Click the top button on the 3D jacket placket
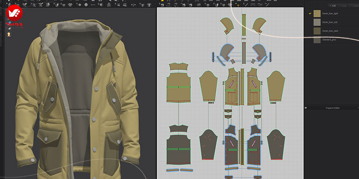 [96, 89]
